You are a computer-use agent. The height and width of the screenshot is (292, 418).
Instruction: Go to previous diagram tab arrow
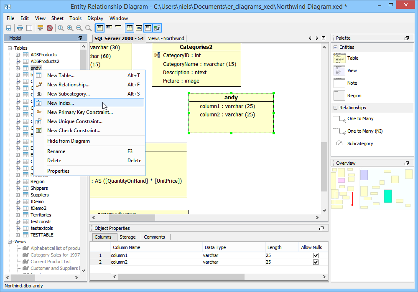coord(310,38)
